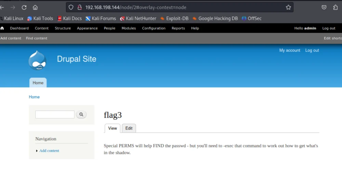
Task: Open the People admin menu
Action: (x=109, y=28)
